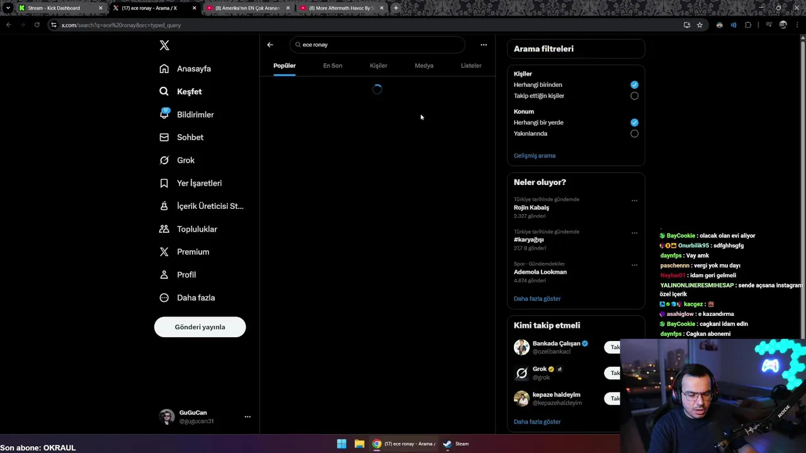Open kepaze haldeyim avatar
Viewport: 806px width, 453px height.
pos(521,398)
